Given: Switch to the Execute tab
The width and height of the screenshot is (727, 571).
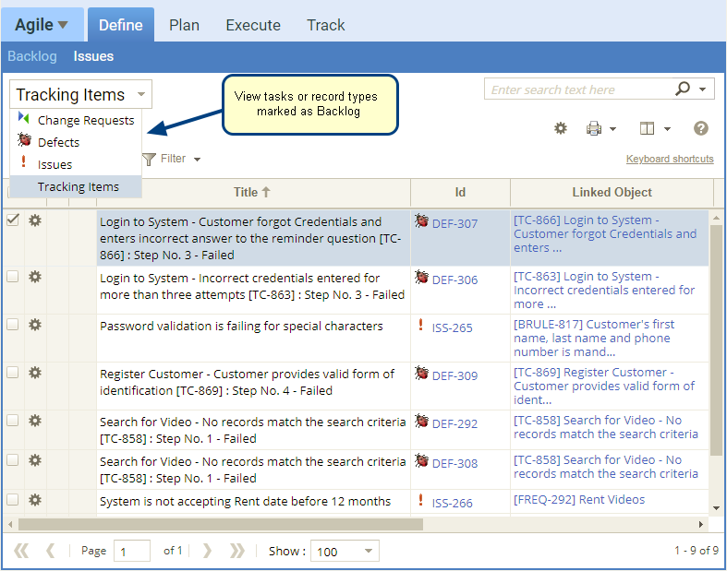Looking at the screenshot, I should (x=253, y=25).
